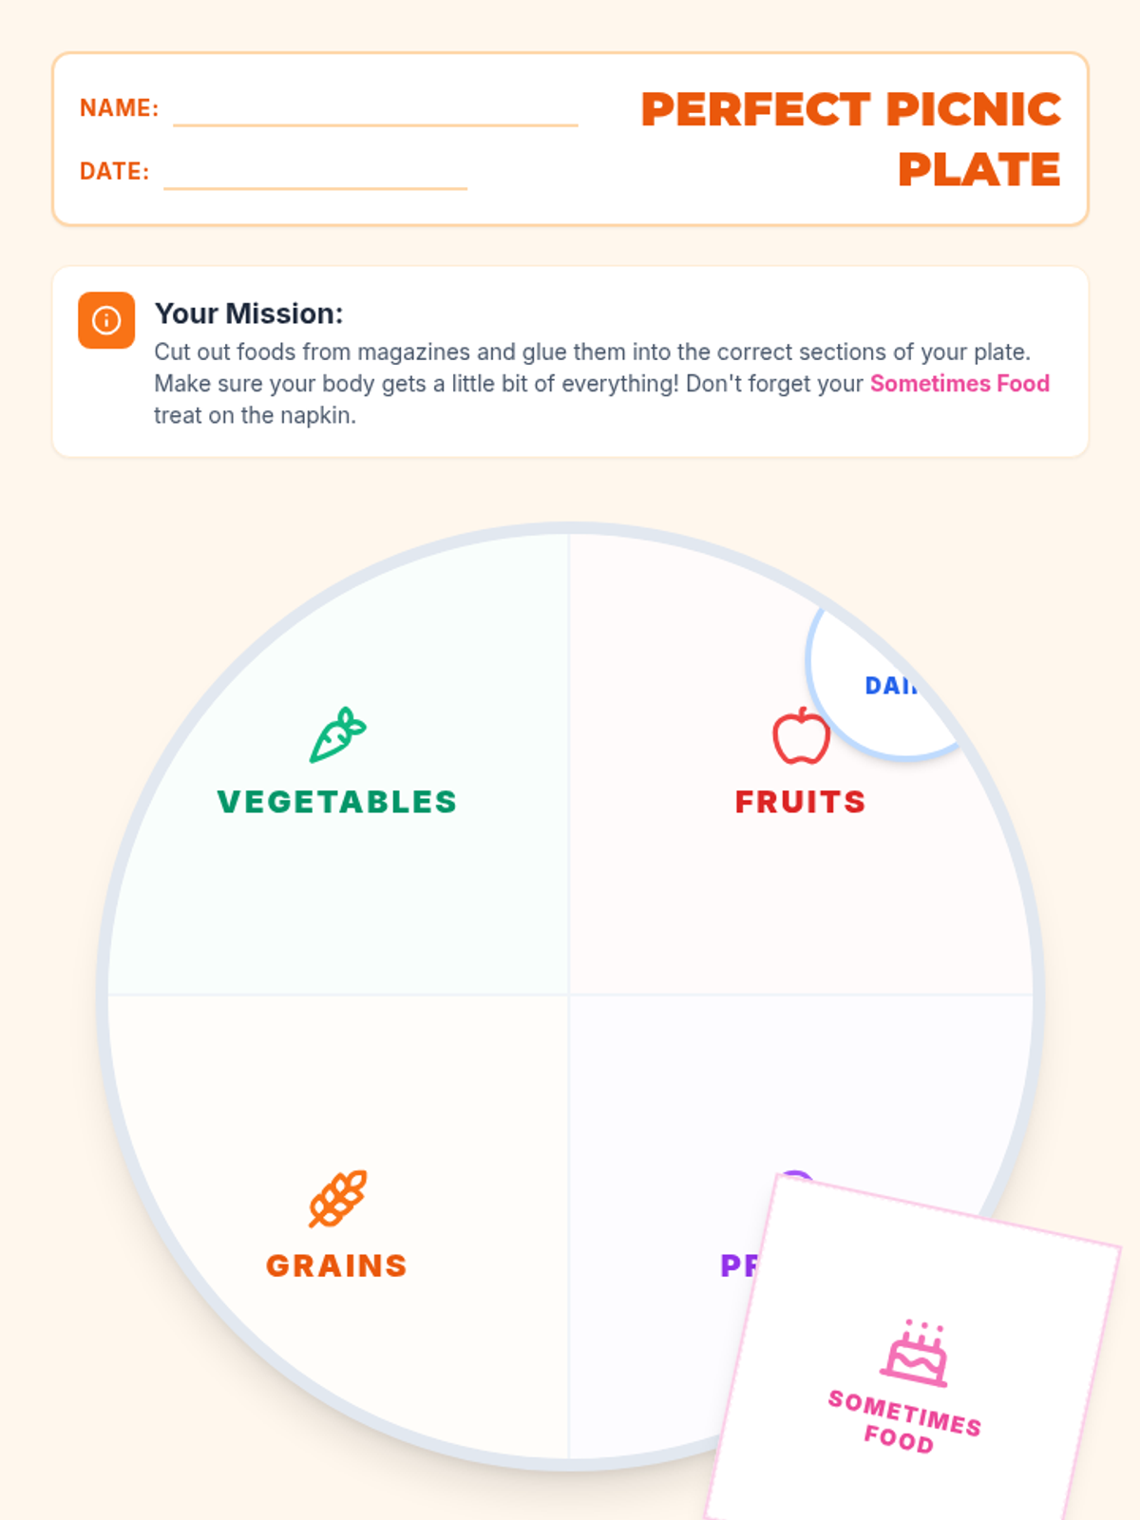
Task: Click the NAME: label text
Action: click(120, 108)
